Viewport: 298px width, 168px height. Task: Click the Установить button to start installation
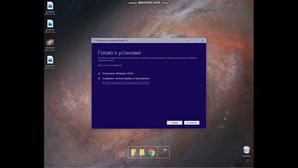tap(191, 123)
